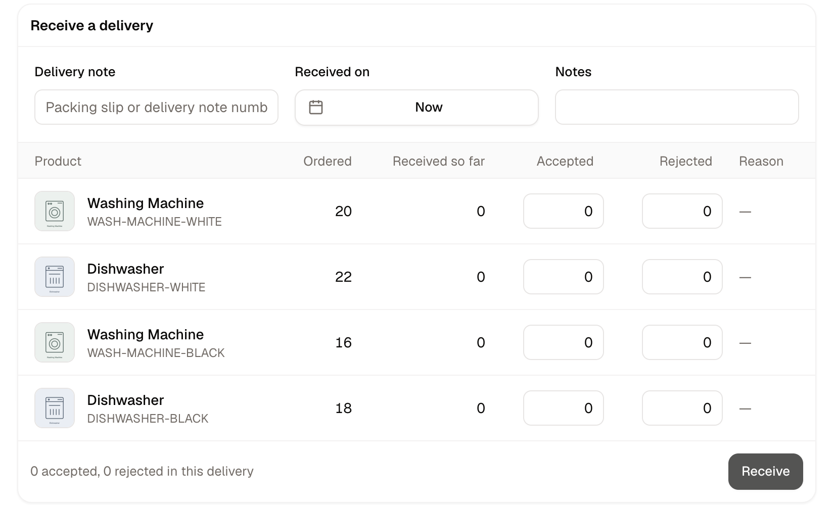Edit Accepted quantity for WASH-MACHINE-WHITE
The height and width of the screenshot is (510, 834).
[564, 211]
